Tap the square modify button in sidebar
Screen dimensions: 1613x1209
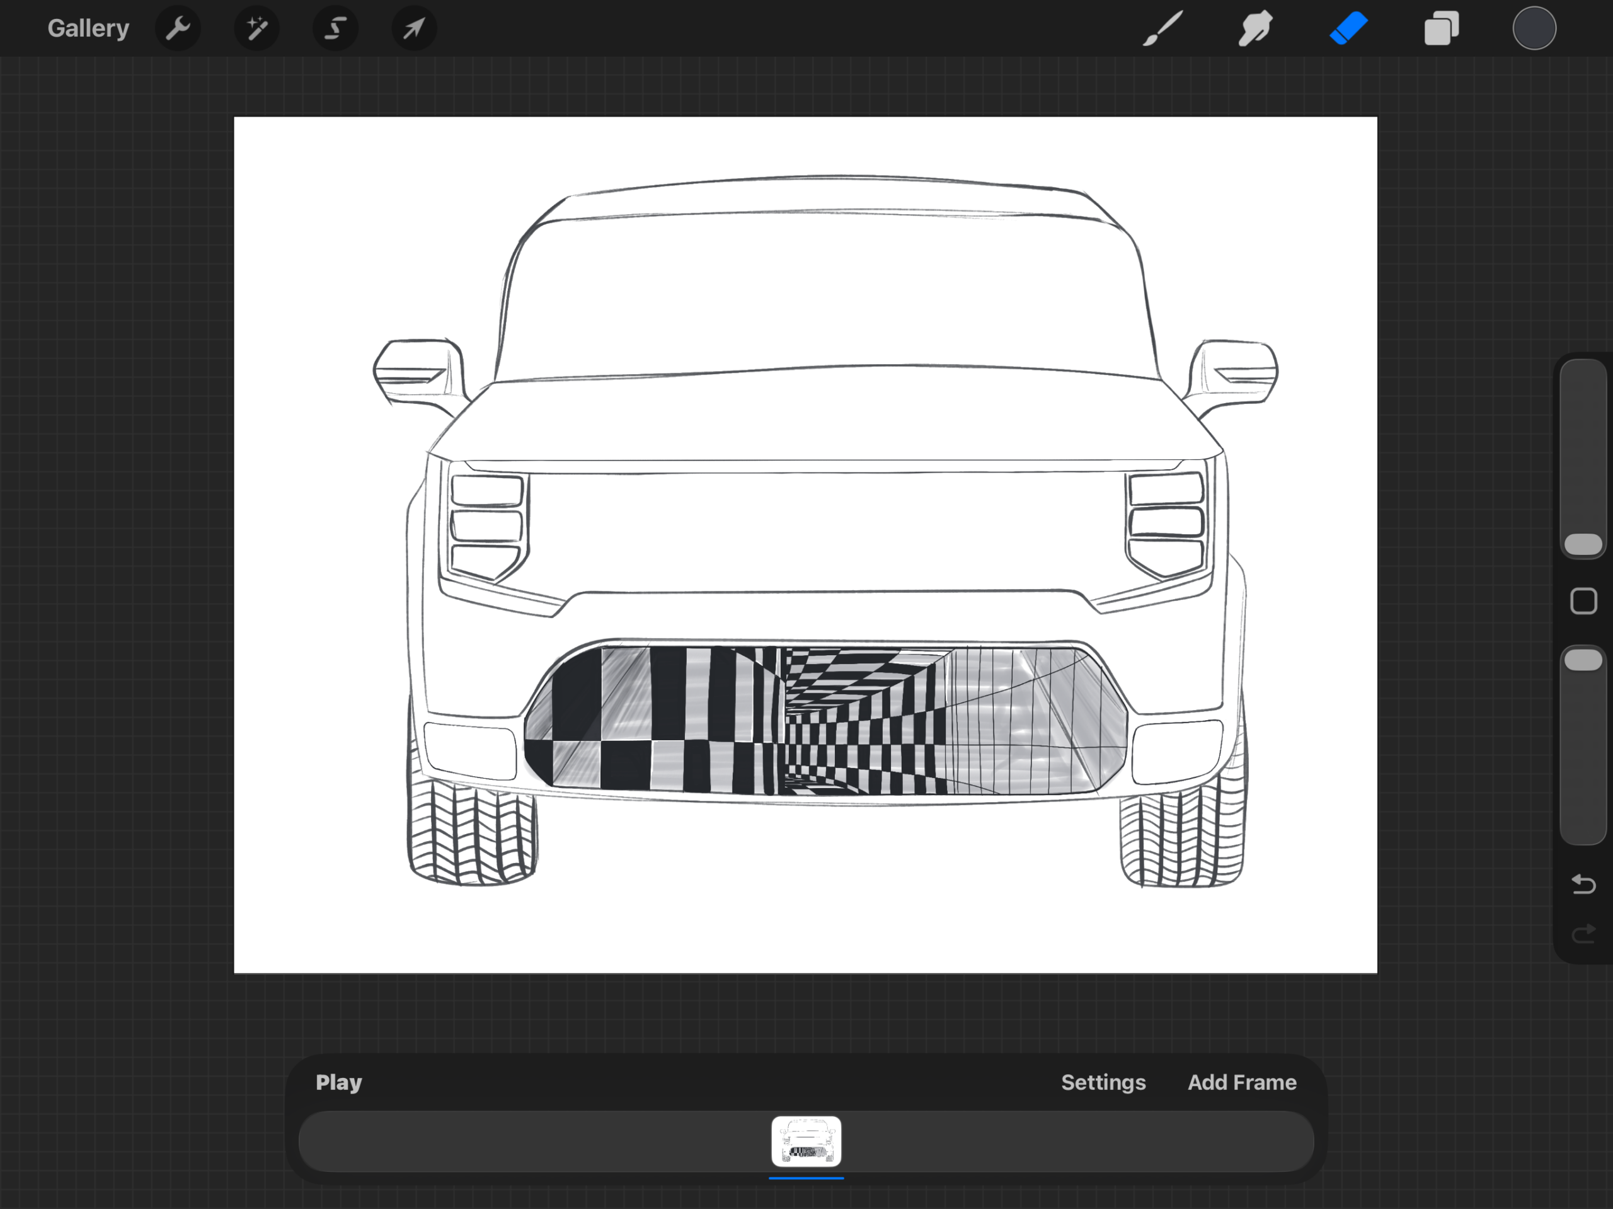point(1583,602)
